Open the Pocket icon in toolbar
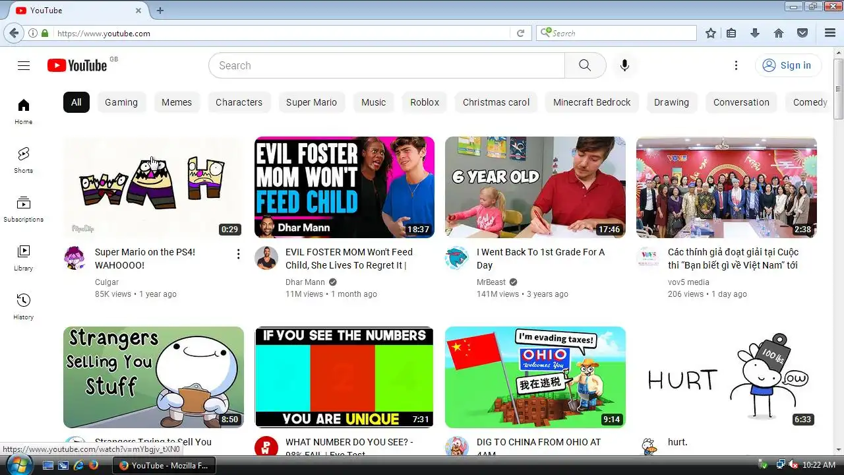 coord(802,33)
